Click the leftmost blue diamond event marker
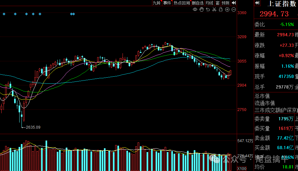Image resolution: width=298 pixels, height=171 pixels. 4,14
